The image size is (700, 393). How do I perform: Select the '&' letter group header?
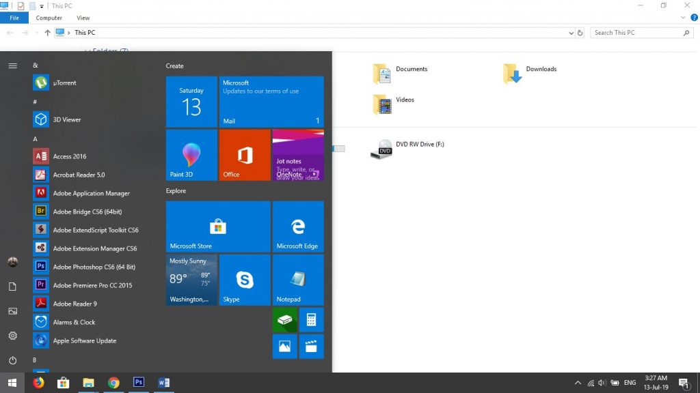36,65
